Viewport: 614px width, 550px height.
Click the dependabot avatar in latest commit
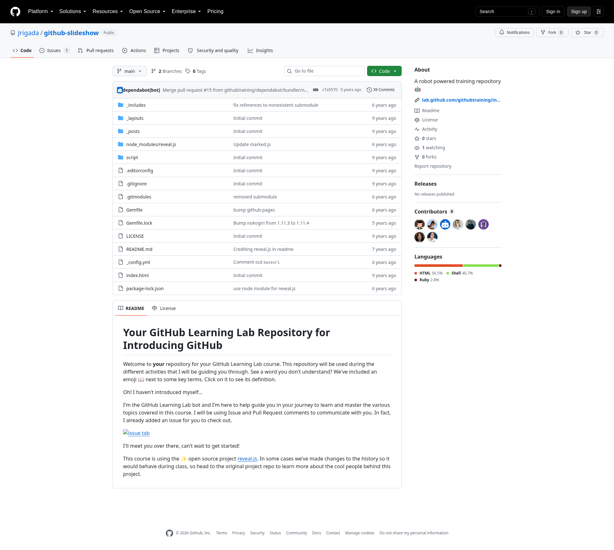[120, 90]
